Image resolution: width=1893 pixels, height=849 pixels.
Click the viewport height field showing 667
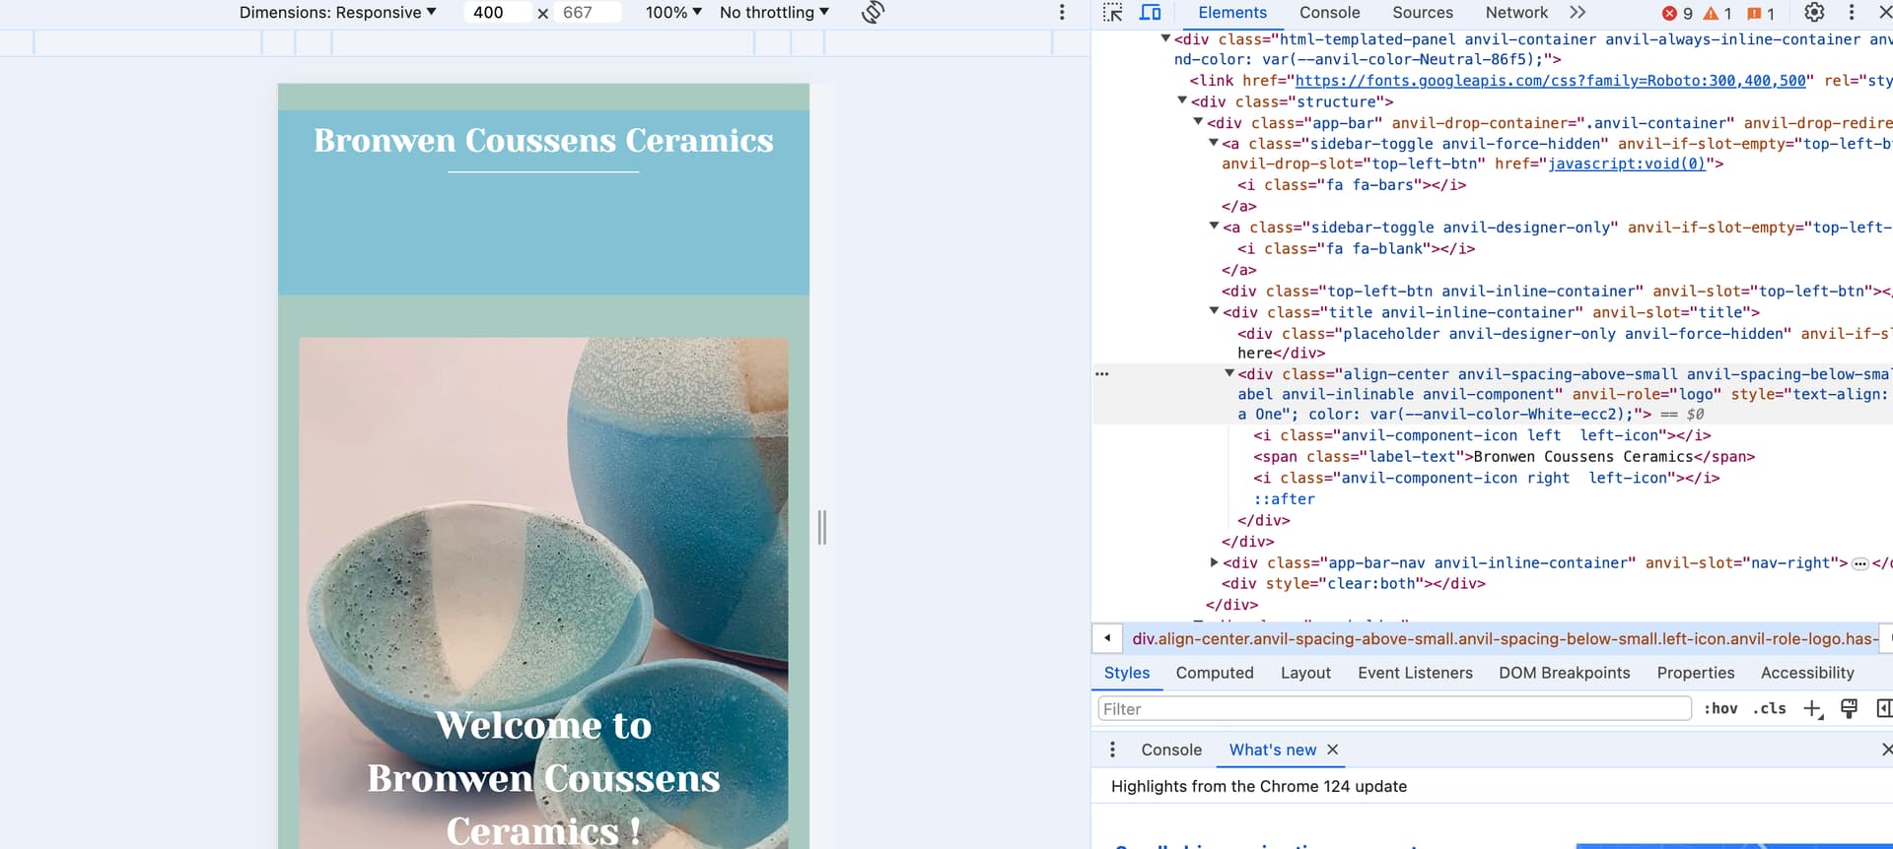click(587, 13)
